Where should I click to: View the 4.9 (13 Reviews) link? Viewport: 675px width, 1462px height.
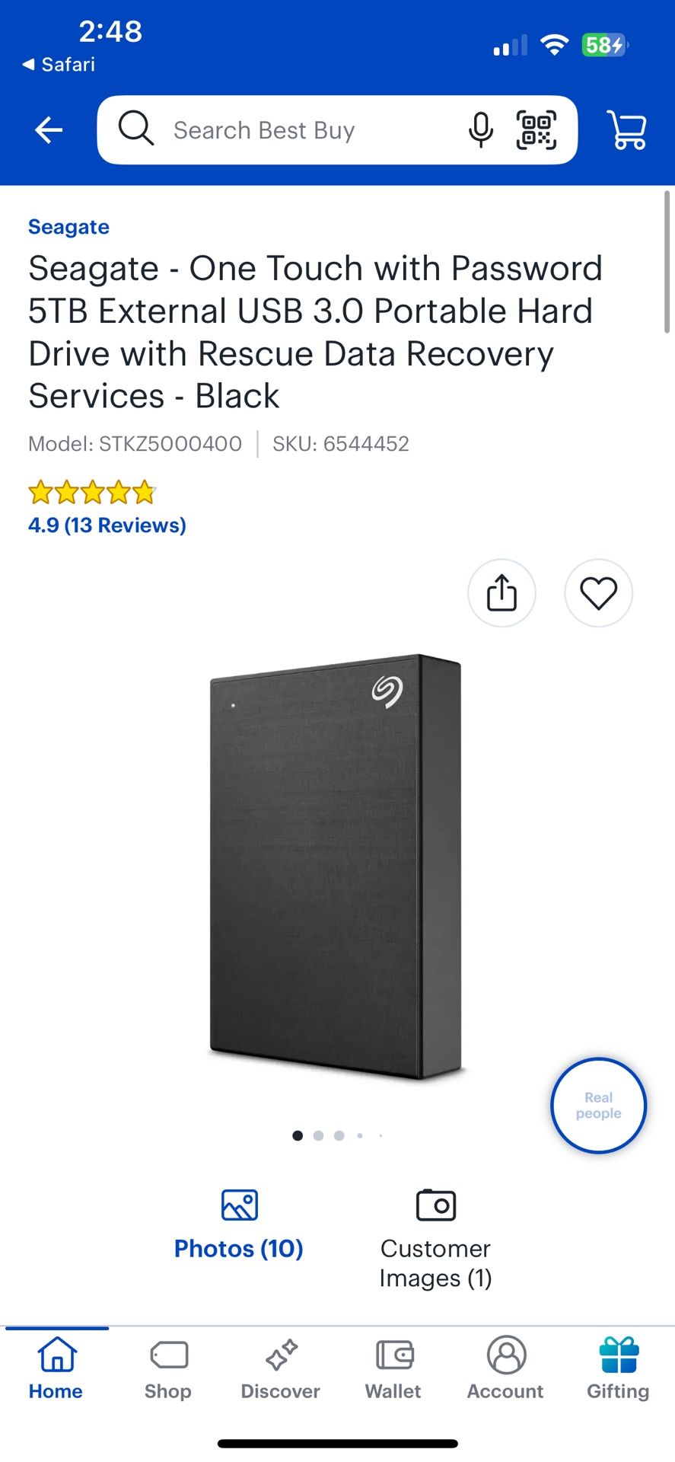coord(107,525)
